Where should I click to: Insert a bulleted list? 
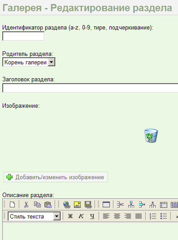click(x=163, y=216)
